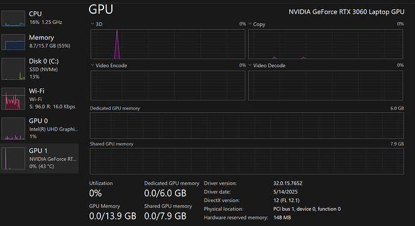This screenshot has width=415, height=226.
Task: Open the Memory performance thumbnail
Action: (13, 42)
